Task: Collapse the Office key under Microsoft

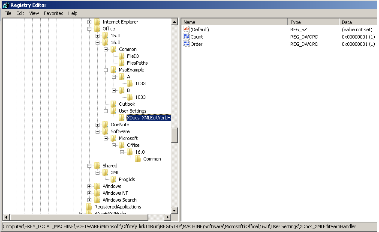Action: pyautogui.click(x=89, y=29)
